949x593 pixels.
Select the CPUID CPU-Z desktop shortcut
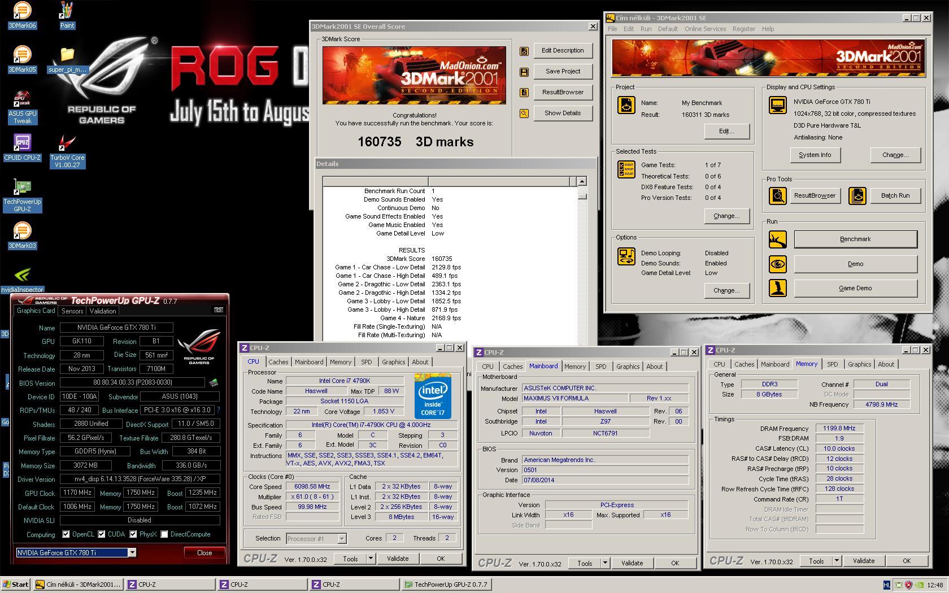pos(22,147)
